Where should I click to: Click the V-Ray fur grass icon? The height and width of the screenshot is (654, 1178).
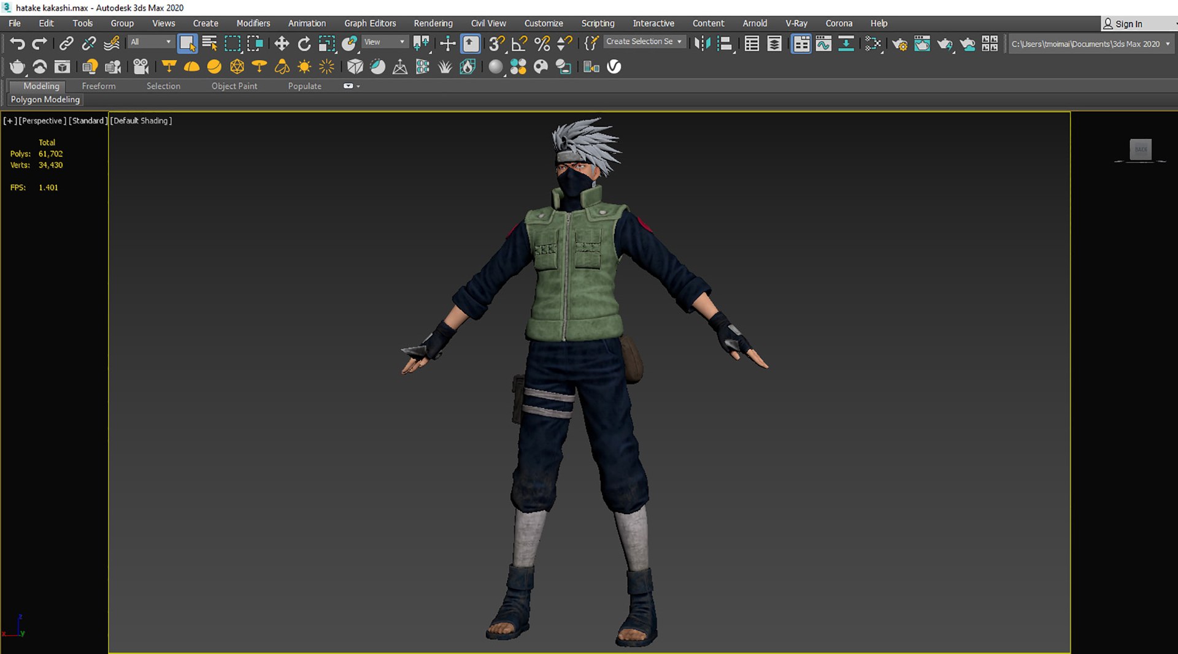pos(445,66)
